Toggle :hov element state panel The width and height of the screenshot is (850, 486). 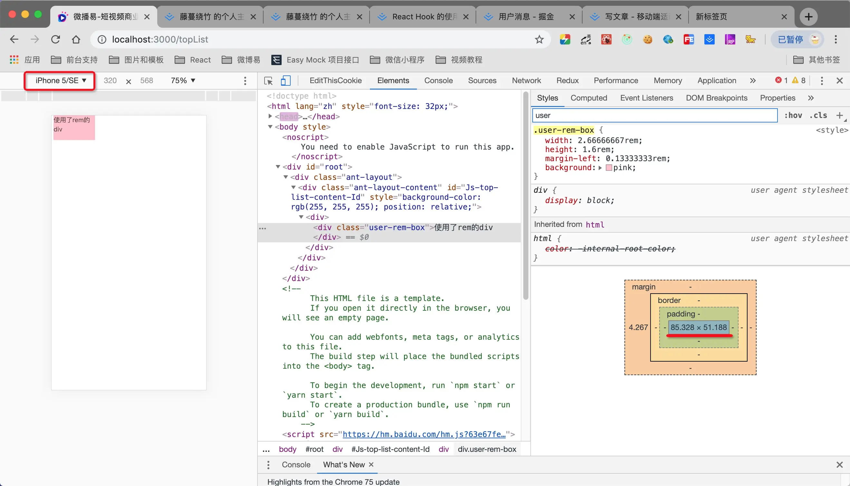pyautogui.click(x=793, y=115)
